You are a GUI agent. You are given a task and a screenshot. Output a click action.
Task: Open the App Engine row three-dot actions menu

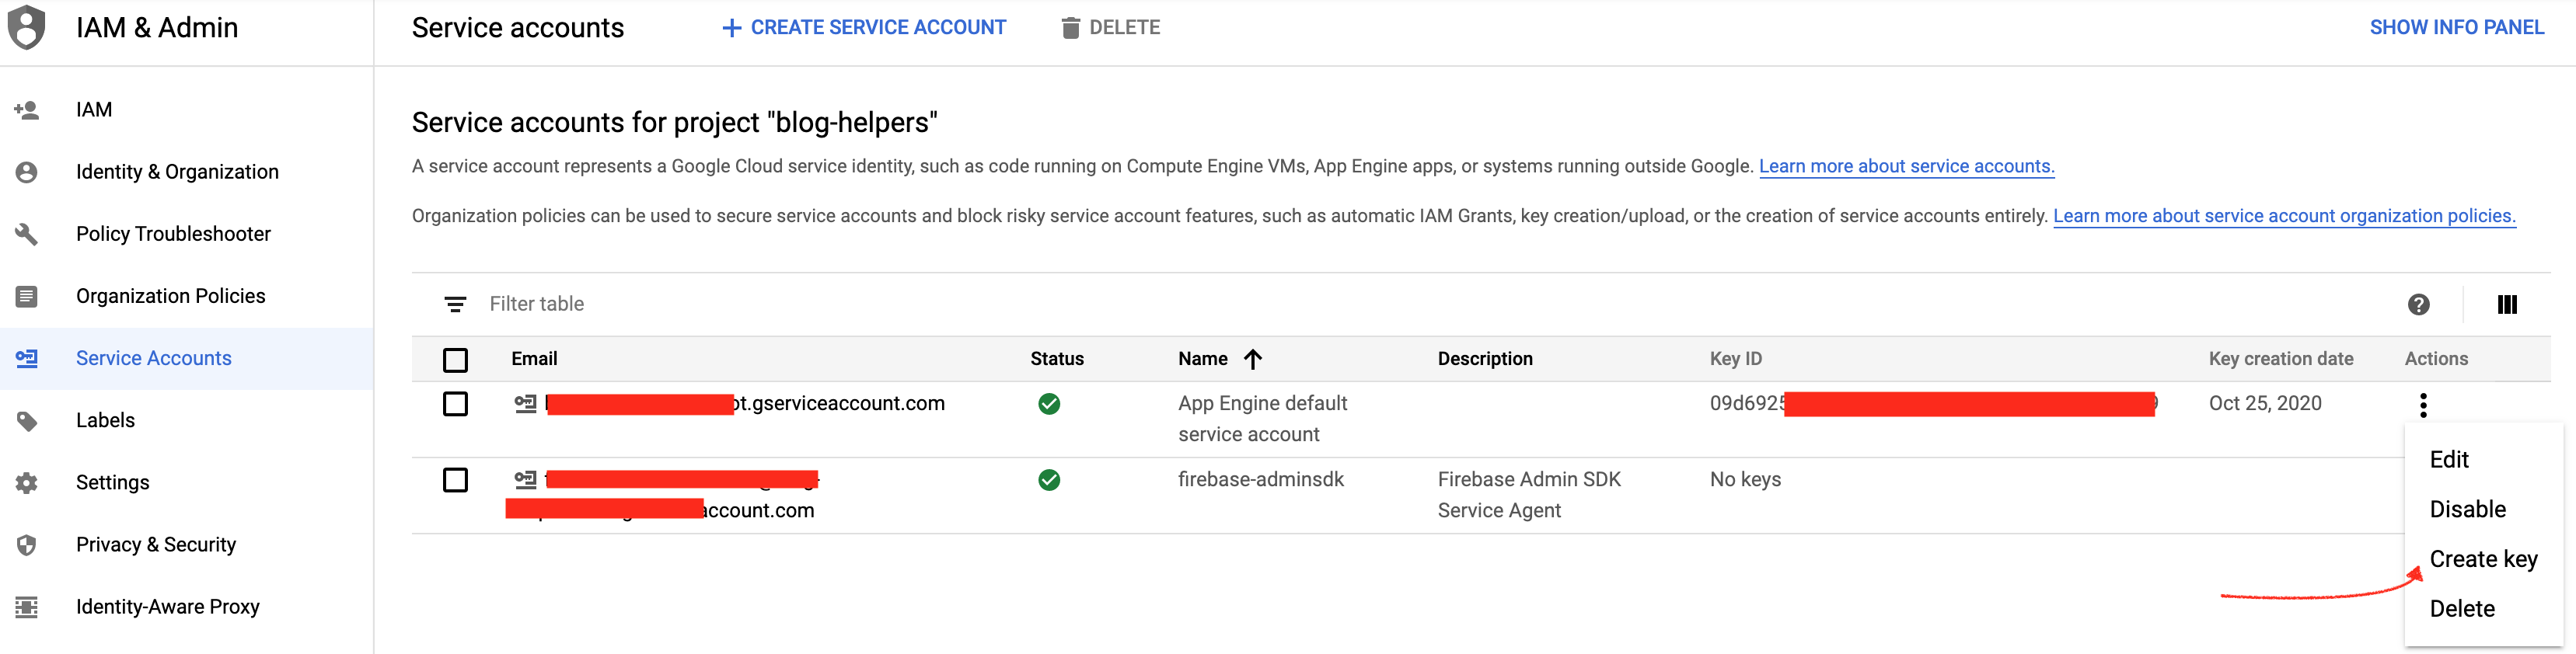(2422, 405)
